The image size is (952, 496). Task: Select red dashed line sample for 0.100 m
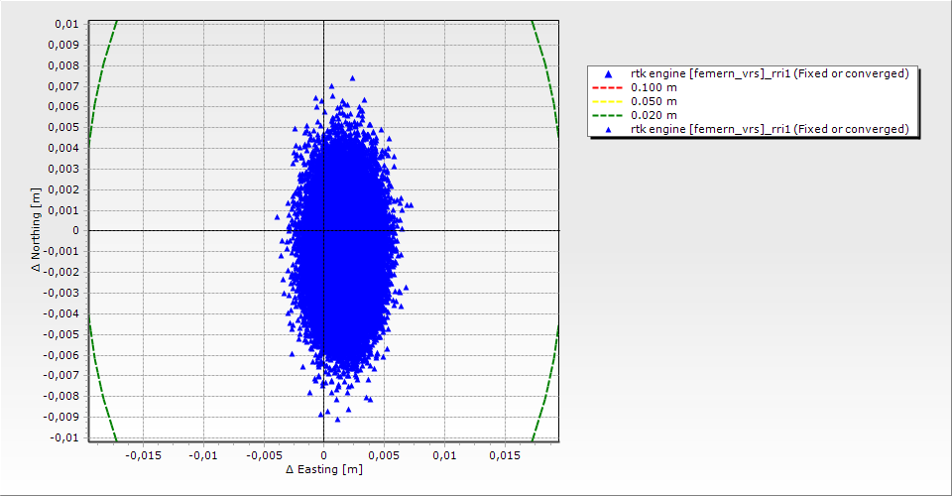(x=608, y=88)
